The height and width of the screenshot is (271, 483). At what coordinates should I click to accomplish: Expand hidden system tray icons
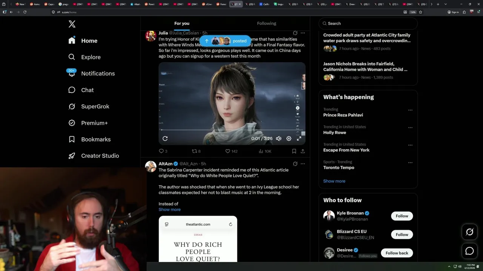point(449,266)
